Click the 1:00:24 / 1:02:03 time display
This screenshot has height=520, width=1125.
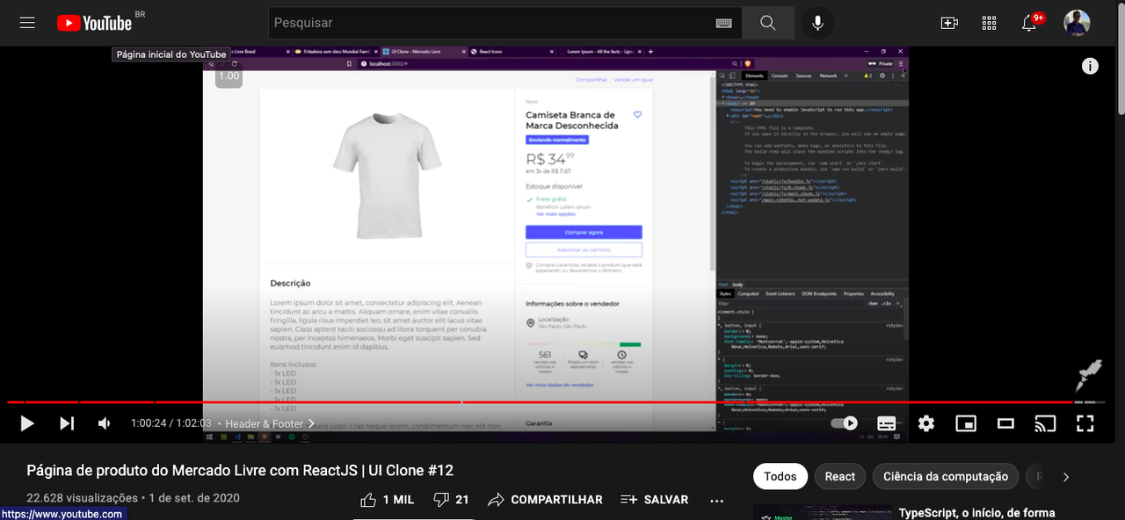(x=171, y=423)
